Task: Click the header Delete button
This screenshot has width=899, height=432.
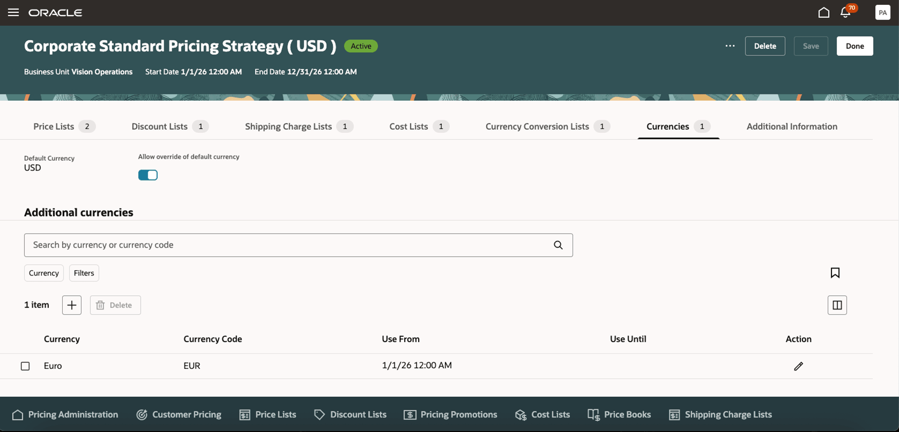Action: [x=765, y=46]
